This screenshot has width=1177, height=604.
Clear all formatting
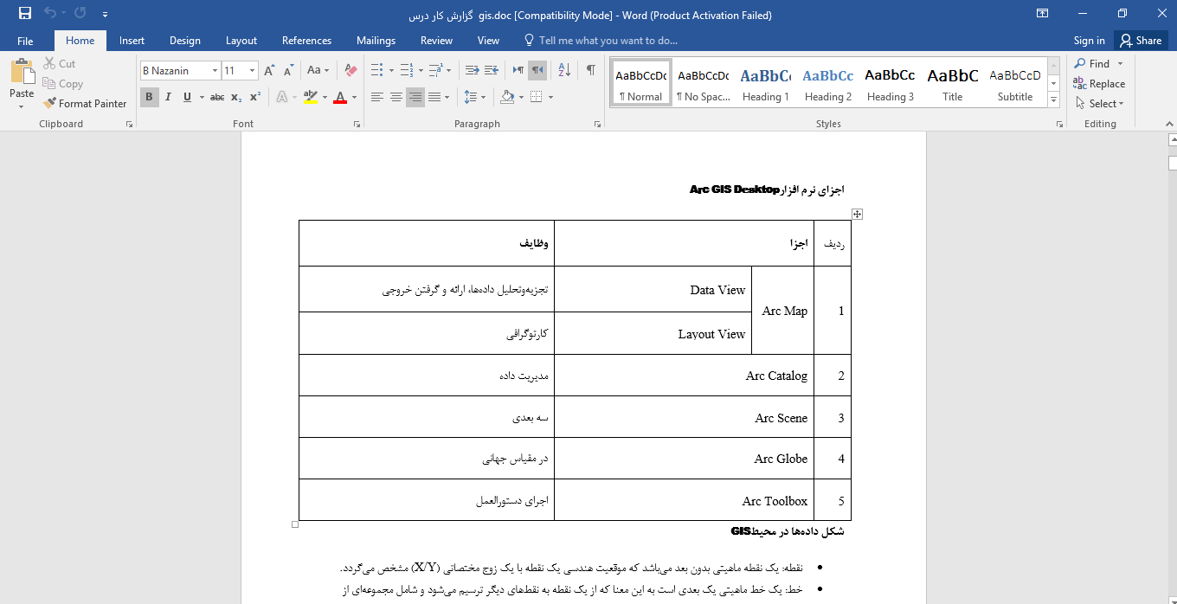pos(351,70)
